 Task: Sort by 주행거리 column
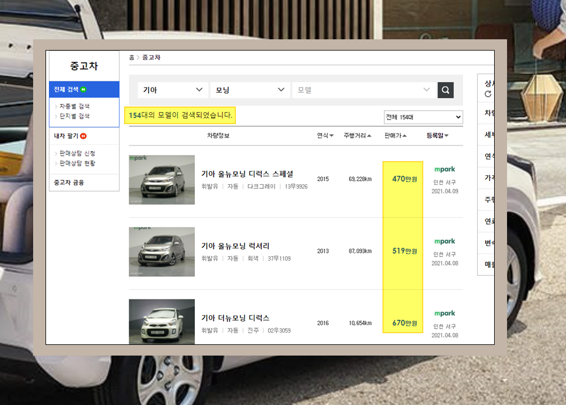click(357, 135)
